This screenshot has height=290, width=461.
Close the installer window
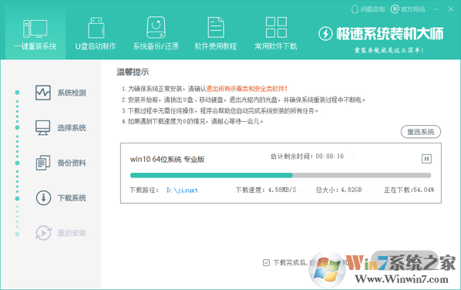451,9
